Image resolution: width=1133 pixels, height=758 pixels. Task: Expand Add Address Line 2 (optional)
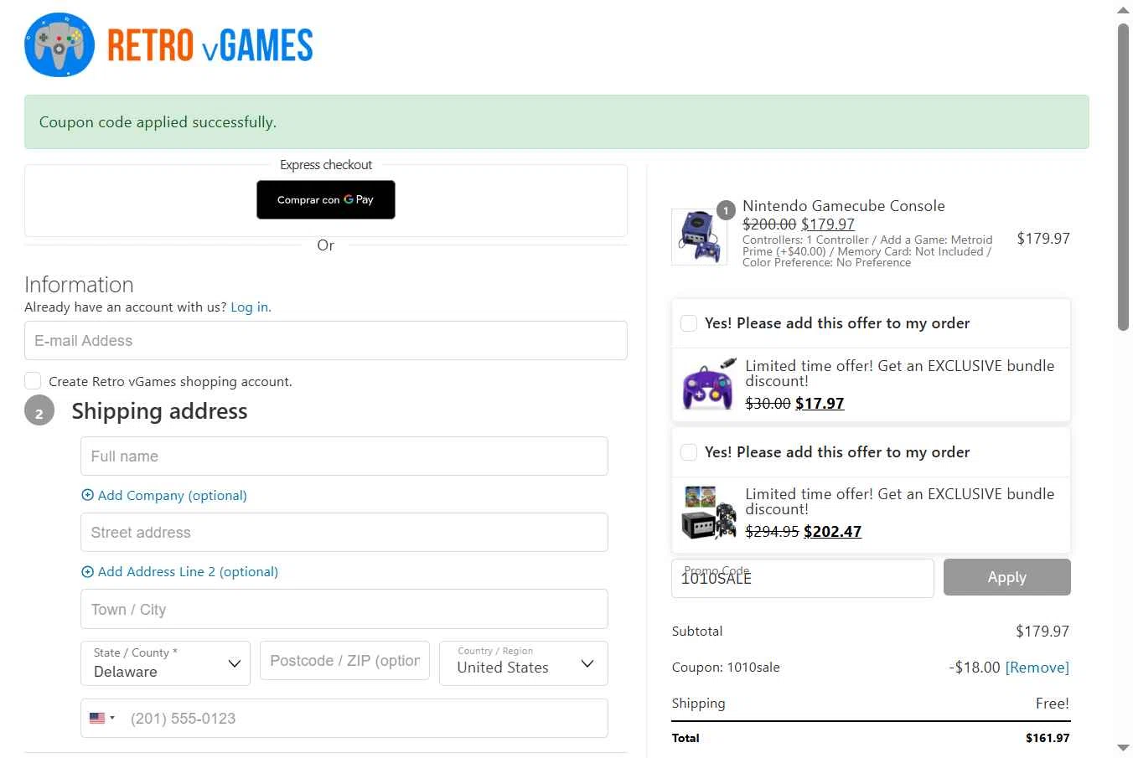(179, 571)
